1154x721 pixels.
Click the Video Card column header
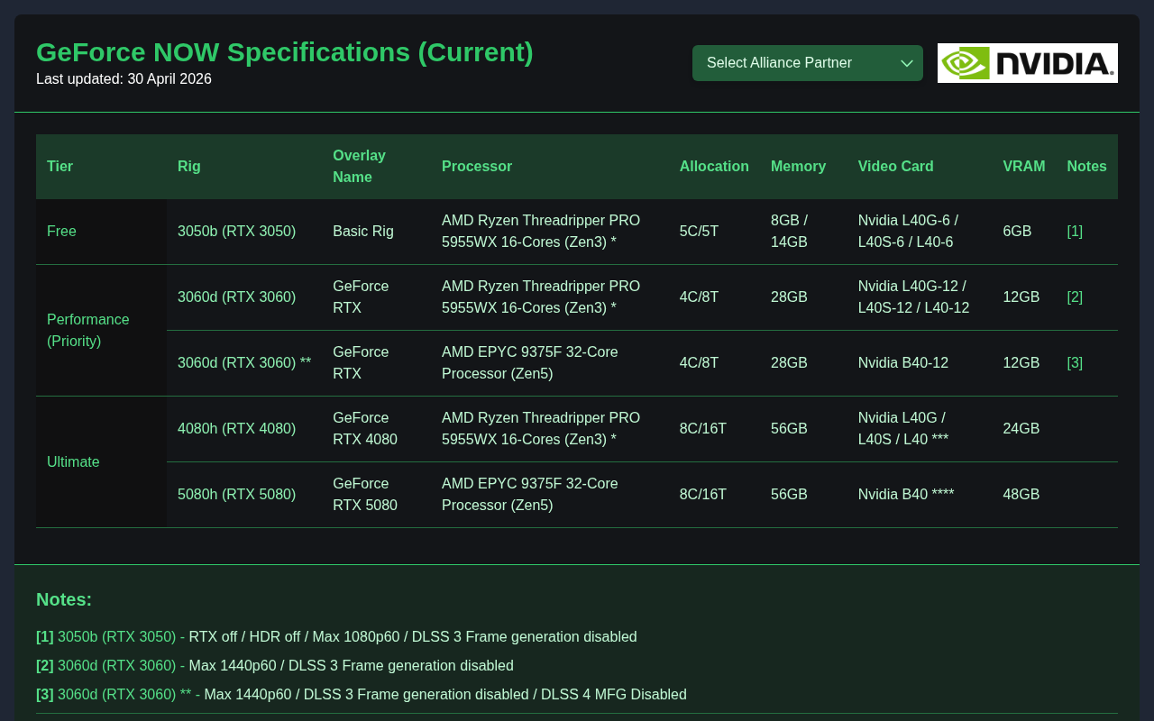(896, 167)
